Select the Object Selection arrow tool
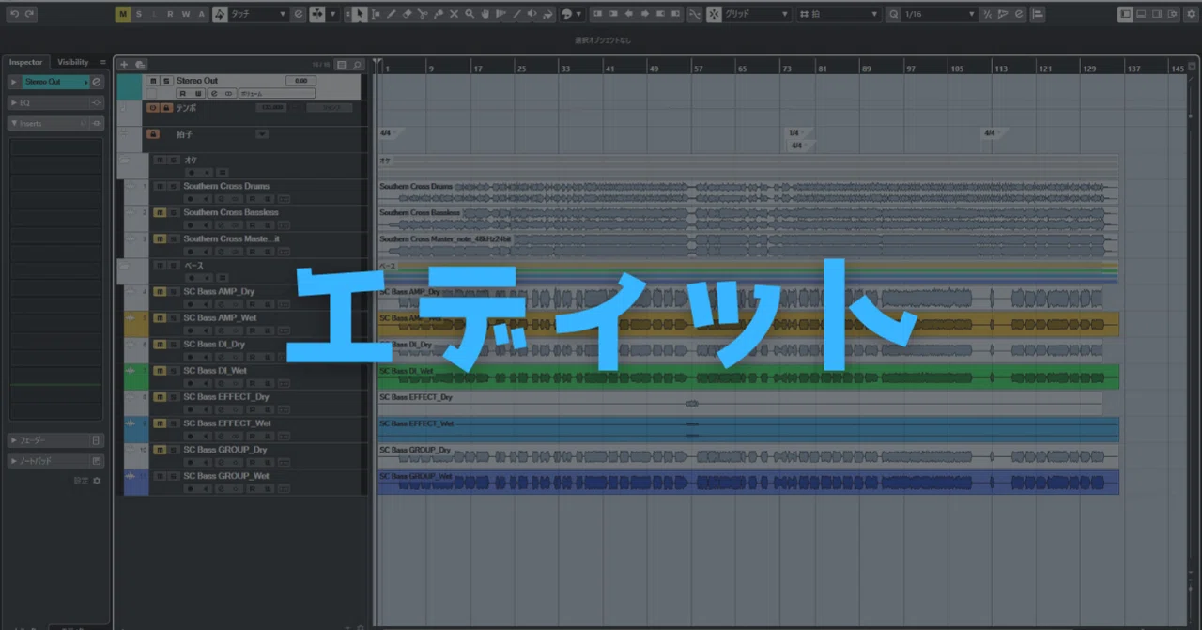Image resolution: width=1202 pixels, height=630 pixels. [360, 14]
